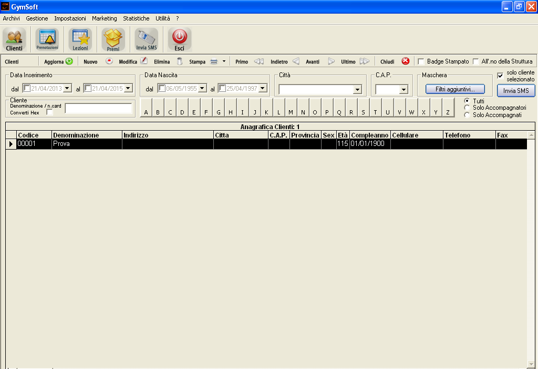Expand the C.A.P. dropdown list
538x369 pixels.
(x=404, y=90)
